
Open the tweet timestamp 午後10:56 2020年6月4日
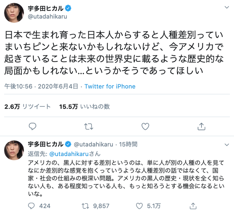pos(42,86)
